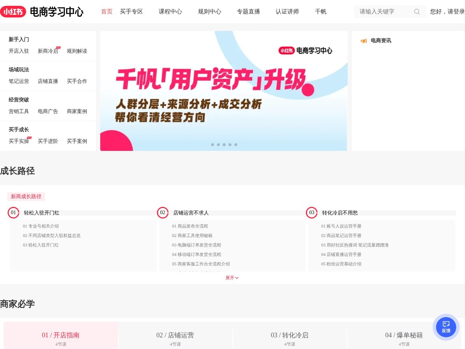This screenshot has width=465, height=349.
Task: Click the 03 circle badge beside 转化冷启不用愁
Action: tap(312, 213)
